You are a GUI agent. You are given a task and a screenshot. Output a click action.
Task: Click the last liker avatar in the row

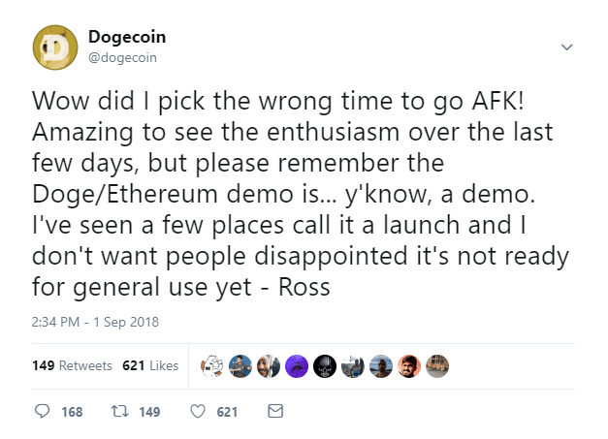438,364
